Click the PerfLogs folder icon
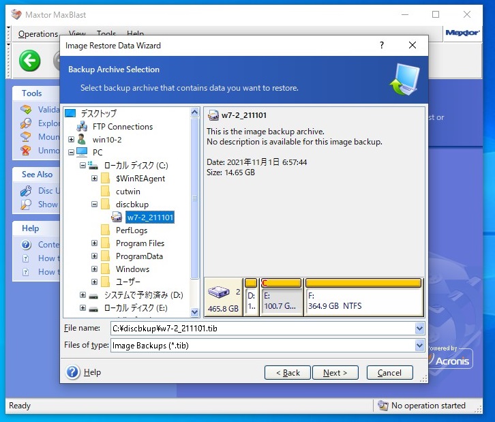Image resolution: width=495 pixels, height=422 pixels. pyautogui.click(x=106, y=230)
